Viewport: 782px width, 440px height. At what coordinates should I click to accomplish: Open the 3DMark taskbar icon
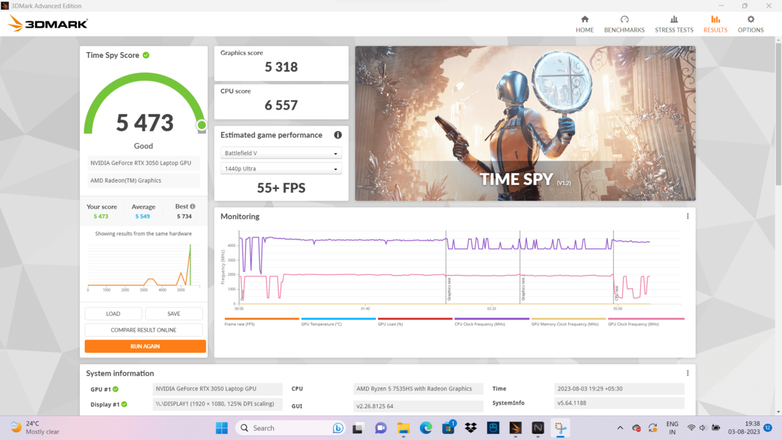515,428
